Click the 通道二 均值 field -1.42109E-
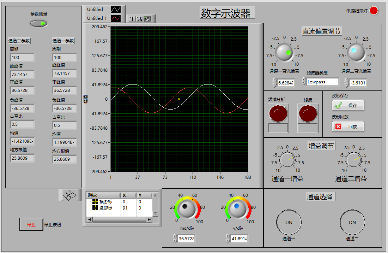This screenshot has height=253, width=388. tap(22, 141)
